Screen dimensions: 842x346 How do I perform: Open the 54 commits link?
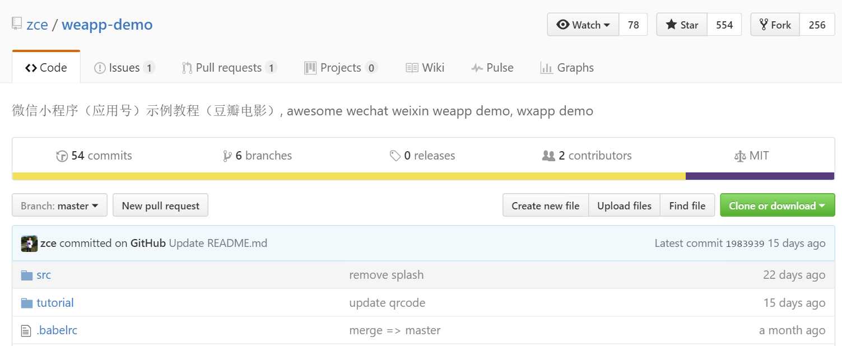pyautogui.click(x=94, y=156)
